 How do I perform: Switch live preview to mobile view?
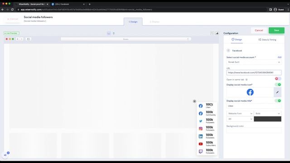[114, 33]
